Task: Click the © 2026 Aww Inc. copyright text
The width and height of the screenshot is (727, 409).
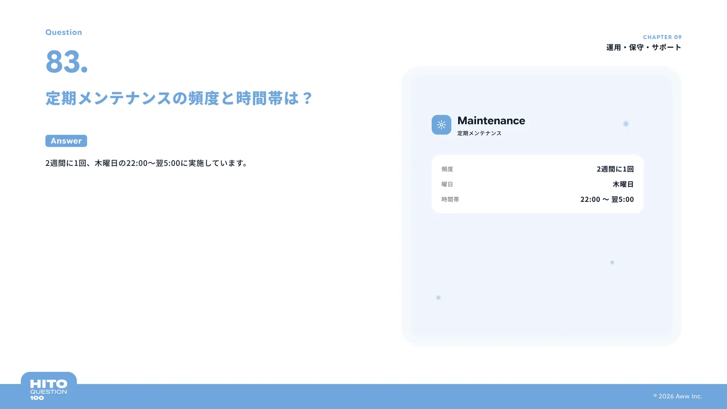Action: click(x=678, y=396)
